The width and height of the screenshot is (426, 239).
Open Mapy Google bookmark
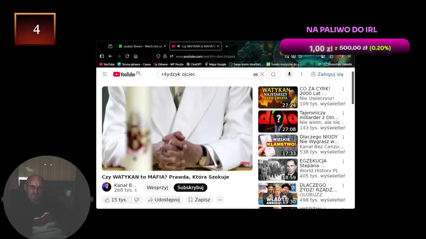point(215,64)
